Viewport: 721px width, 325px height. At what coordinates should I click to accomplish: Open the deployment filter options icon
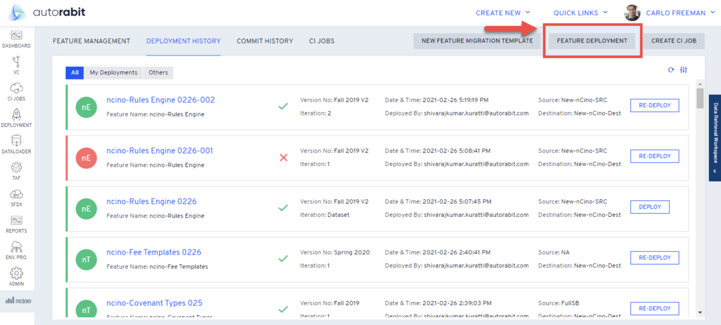point(683,70)
